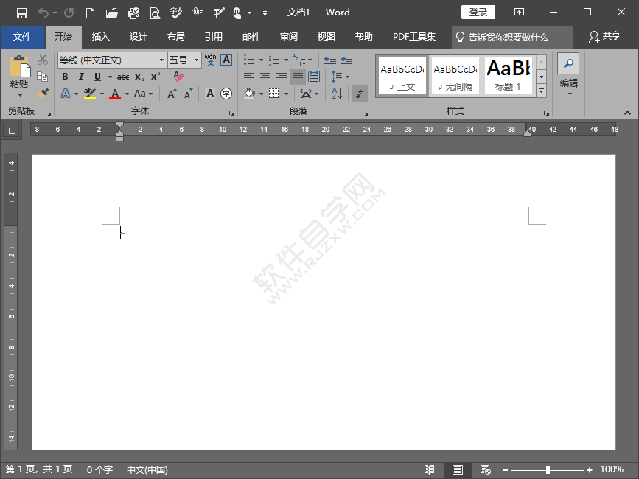The image size is (639, 479).
Task: Open the 文件 menu
Action: (x=22, y=36)
